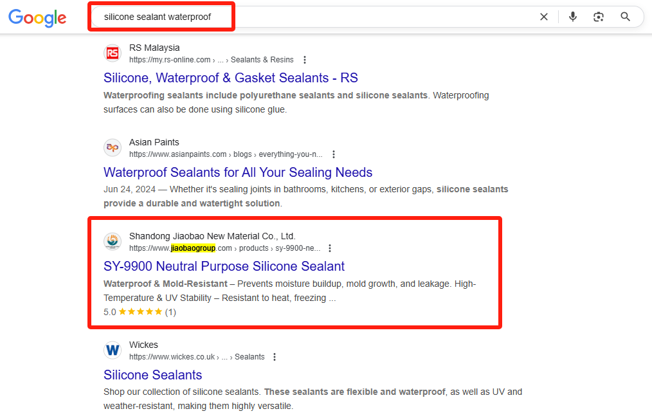Click the my.rs-online.com breadcrumb URL

click(x=170, y=60)
